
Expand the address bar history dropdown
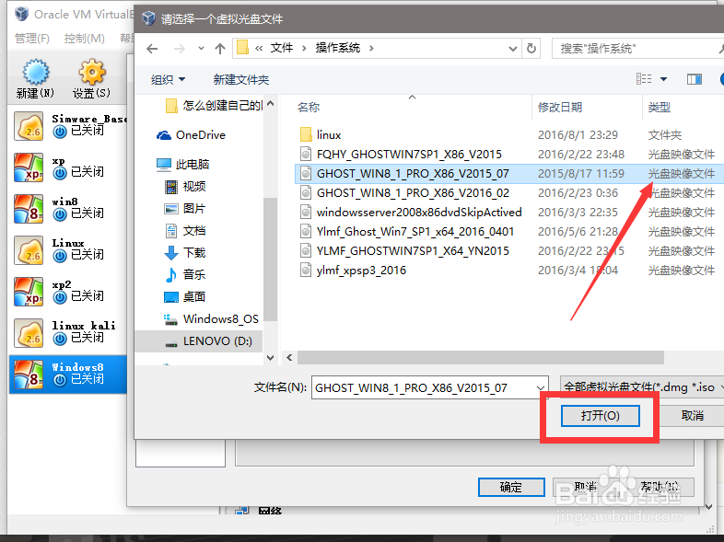click(x=512, y=49)
